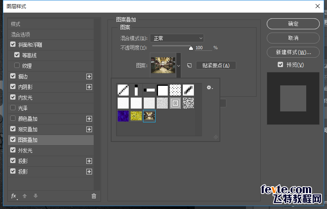This screenshot has height=209, width=327.
Task: Open the pattern picker gear menu
Action: point(210,88)
